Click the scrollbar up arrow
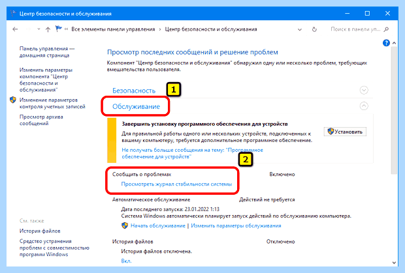 point(394,43)
